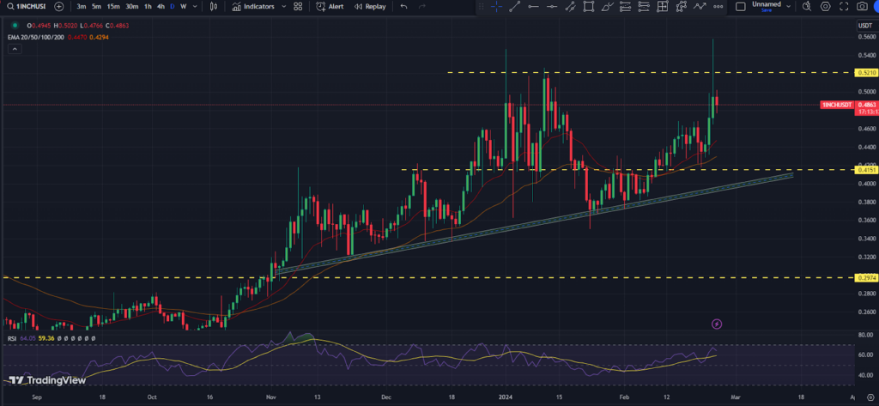Open more drawing tools ellipsis
879x406 pixels.
[718, 7]
